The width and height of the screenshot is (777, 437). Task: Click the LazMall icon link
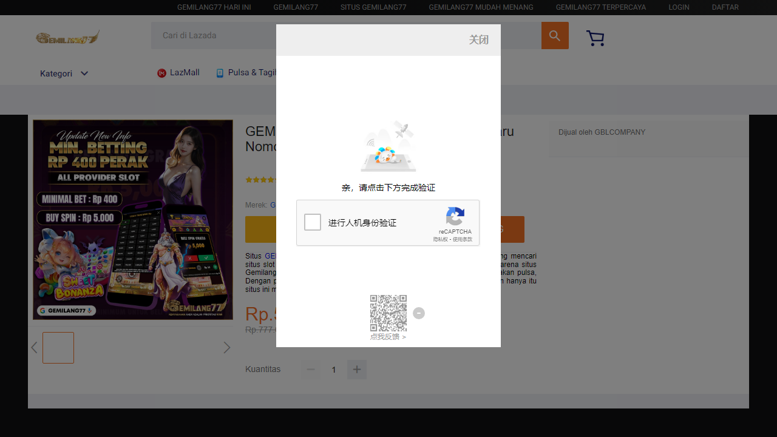pyautogui.click(x=161, y=73)
